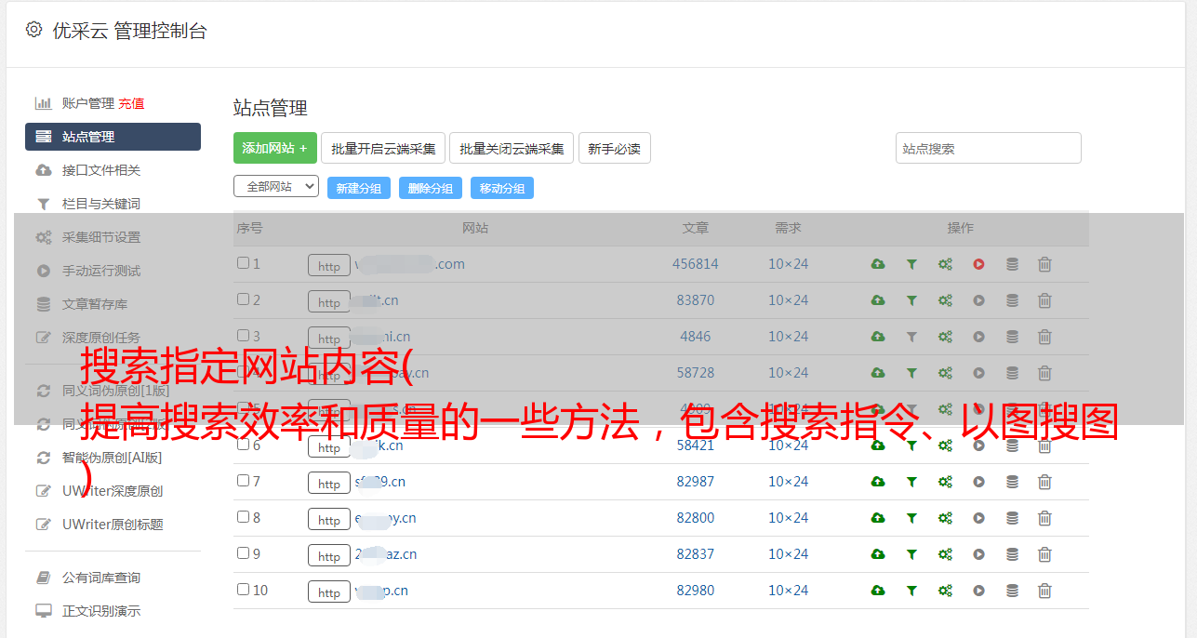This screenshot has height=638, width=1197.
Task: Click the red 充值 link
Action: tap(131, 103)
